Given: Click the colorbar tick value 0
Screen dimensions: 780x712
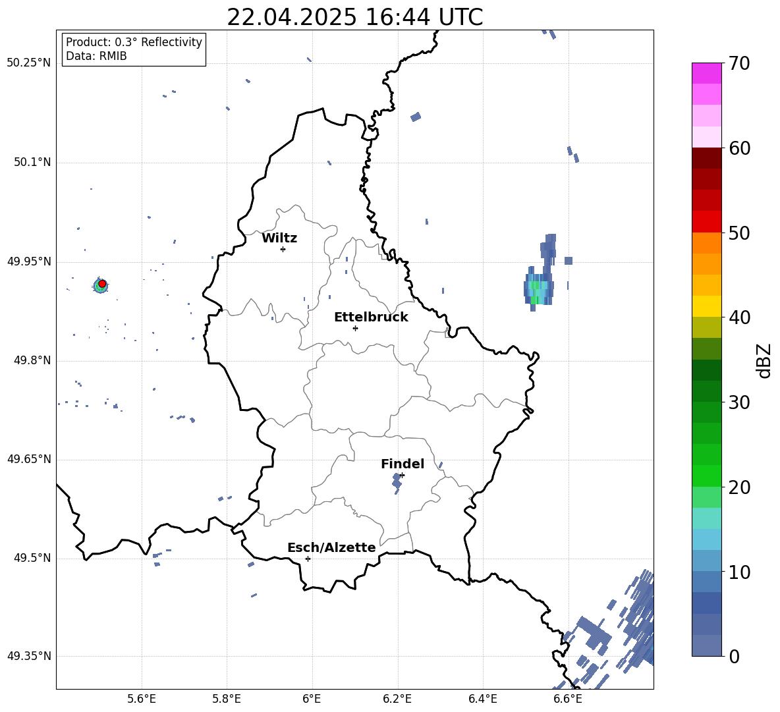Looking at the screenshot, I should 734,656.
